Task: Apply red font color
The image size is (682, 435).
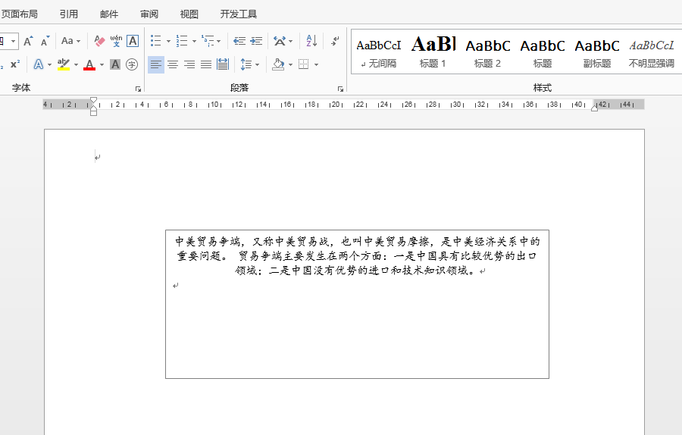Action: [89, 64]
